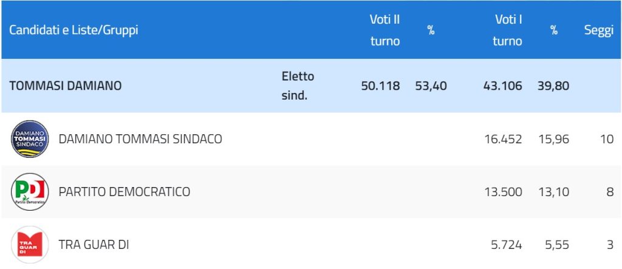Click the 53,40 second-round percentage
This screenshot has height=269, width=622.
[431, 86]
